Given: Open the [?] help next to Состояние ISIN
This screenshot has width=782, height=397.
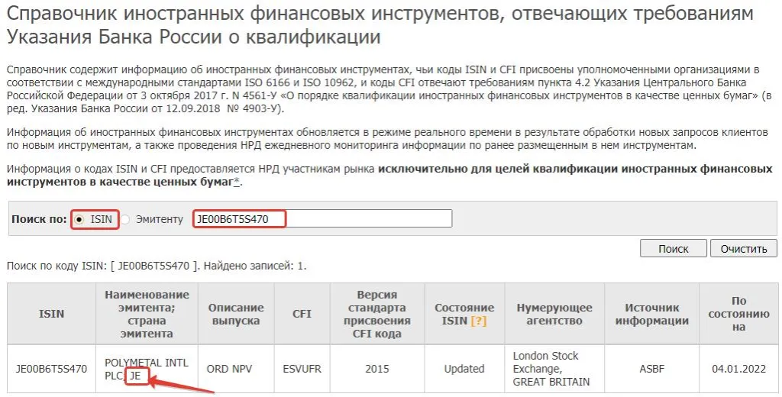Looking at the screenshot, I should click(478, 321).
